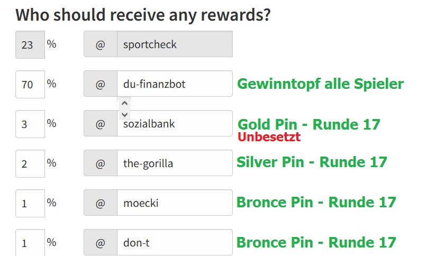The width and height of the screenshot is (426, 256).
Task: Focus the 2 percent field for the-gorilla
Action: pyautogui.click(x=30, y=163)
